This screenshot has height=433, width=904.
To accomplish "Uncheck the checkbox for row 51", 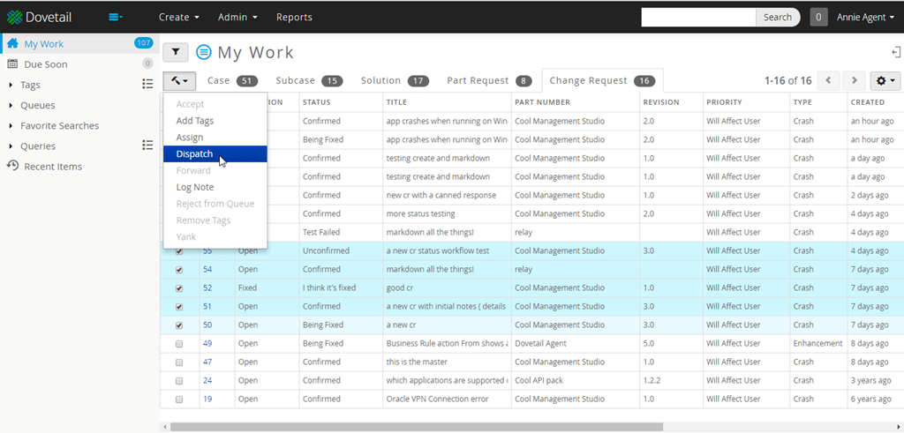I will point(178,306).
